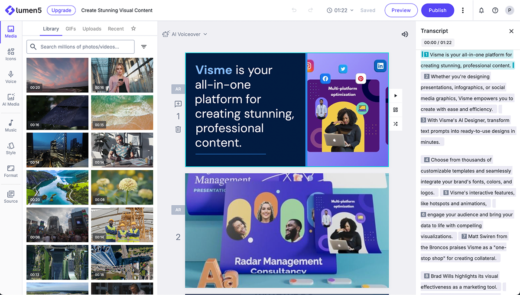Switch to the GIFs tab

click(71, 29)
